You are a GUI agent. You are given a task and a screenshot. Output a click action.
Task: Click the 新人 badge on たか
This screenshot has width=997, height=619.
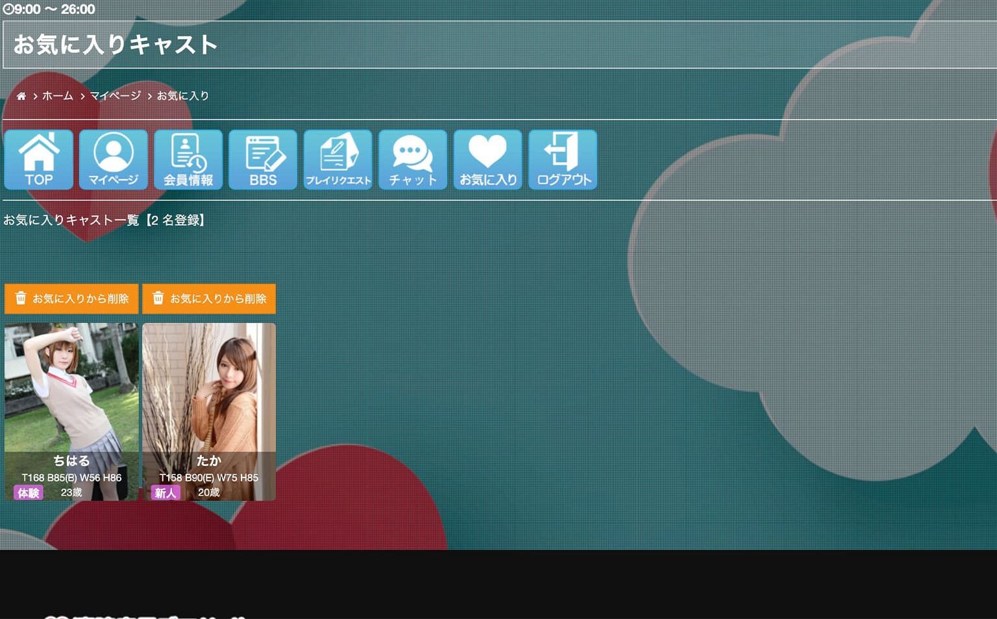(x=166, y=493)
